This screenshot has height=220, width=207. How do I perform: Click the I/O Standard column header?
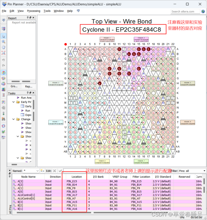pos(163,177)
